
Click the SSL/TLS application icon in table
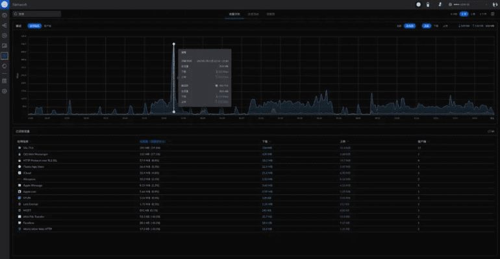19,148
